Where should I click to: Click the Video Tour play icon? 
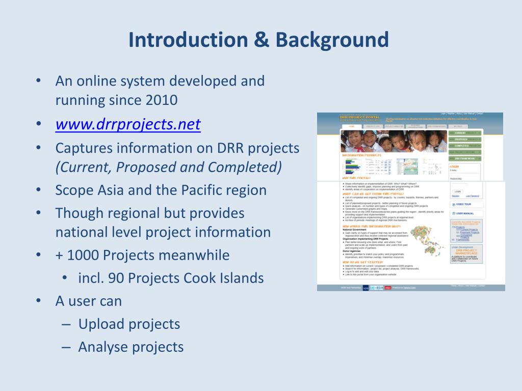453,205
